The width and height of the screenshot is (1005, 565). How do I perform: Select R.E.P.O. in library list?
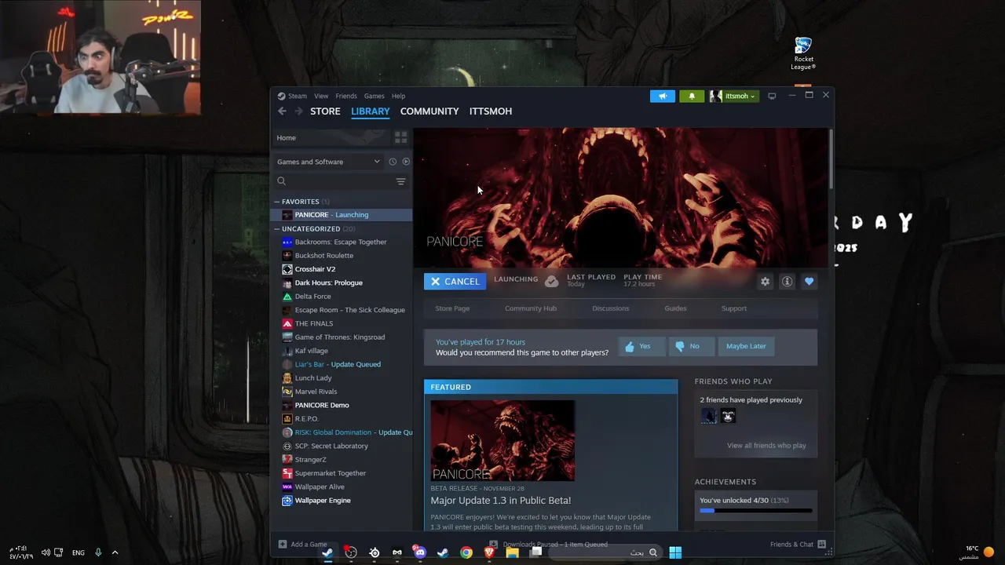(306, 419)
